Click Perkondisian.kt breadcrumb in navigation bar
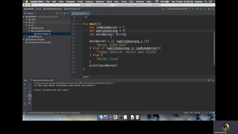The width and height of the screenshot is (238, 134). pyautogui.click(x=72, y=9)
